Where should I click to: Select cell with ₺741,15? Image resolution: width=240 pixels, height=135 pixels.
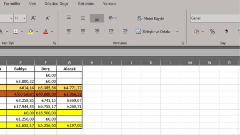[46, 100]
